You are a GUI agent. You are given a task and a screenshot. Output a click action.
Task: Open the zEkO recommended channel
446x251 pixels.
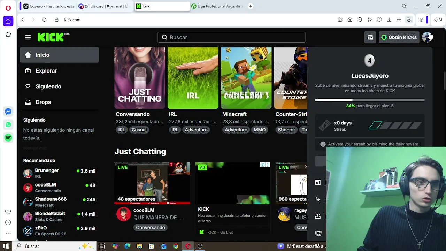(59, 230)
